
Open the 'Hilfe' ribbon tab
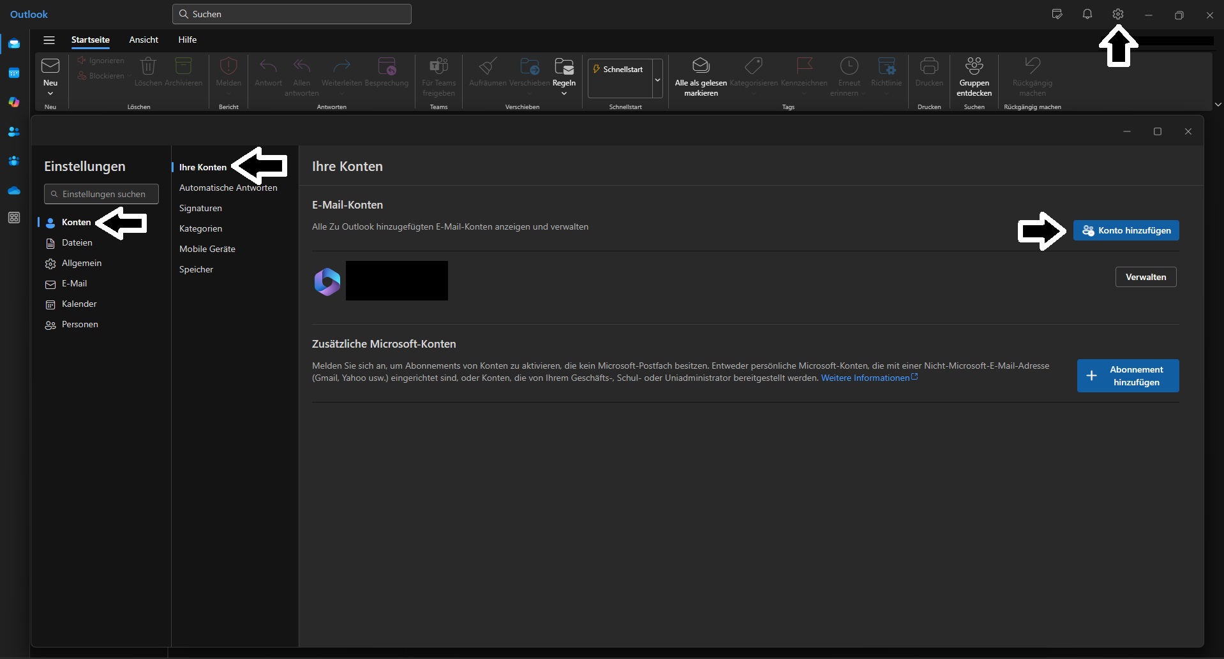tap(187, 40)
